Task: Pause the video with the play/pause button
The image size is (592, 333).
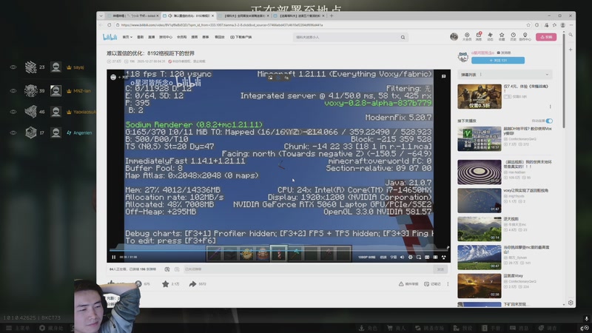Action: 114,257
